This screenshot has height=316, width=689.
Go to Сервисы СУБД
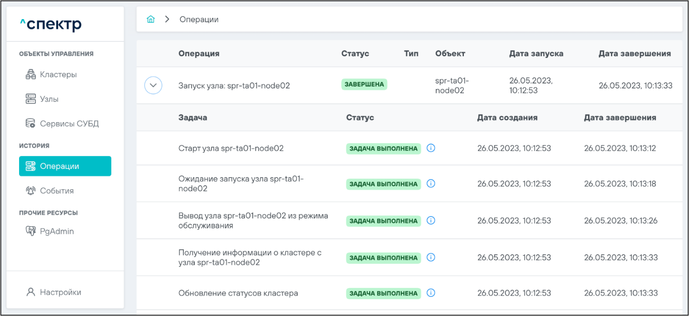coord(69,123)
